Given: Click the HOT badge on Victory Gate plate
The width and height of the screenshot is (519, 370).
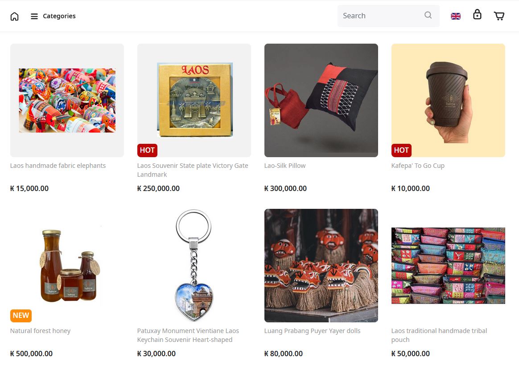Looking at the screenshot, I should (147, 150).
